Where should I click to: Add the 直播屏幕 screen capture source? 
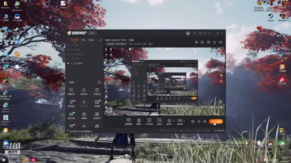pos(128,122)
